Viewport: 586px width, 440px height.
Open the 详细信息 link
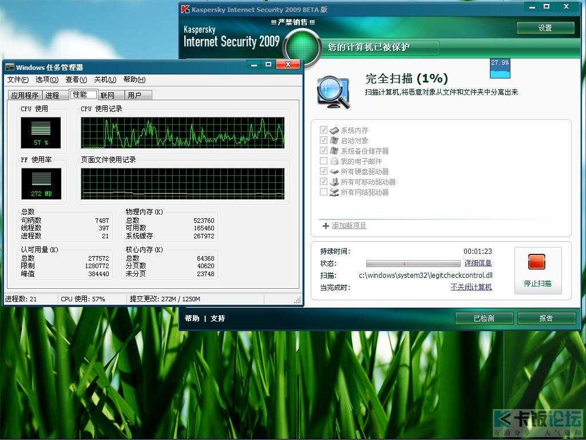[478, 263]
